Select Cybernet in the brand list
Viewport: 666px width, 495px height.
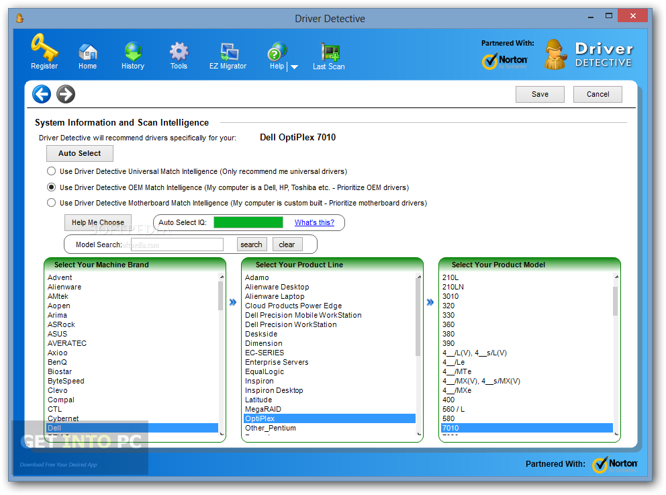coord(63,418)
